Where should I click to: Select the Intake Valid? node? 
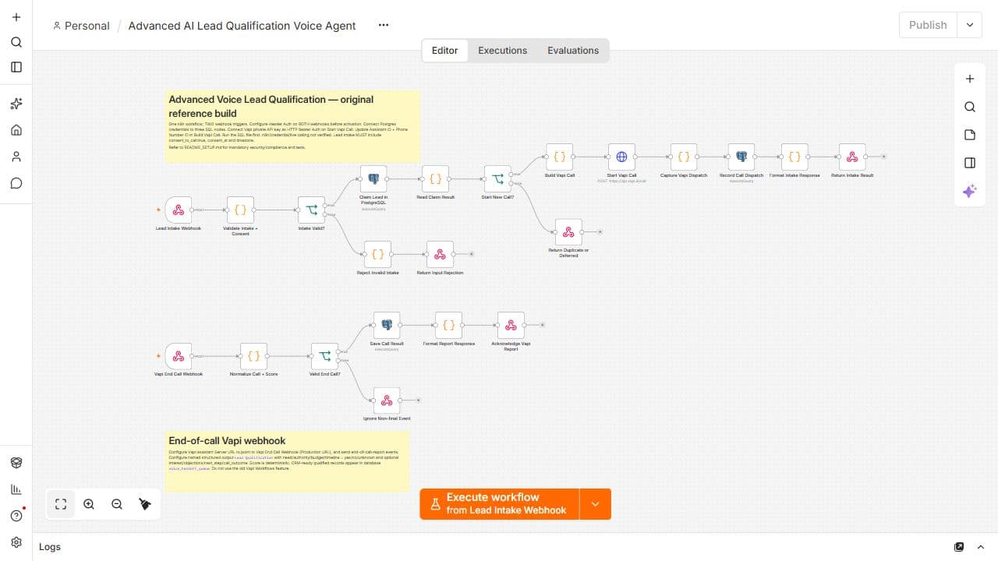(x=311, y=210)
